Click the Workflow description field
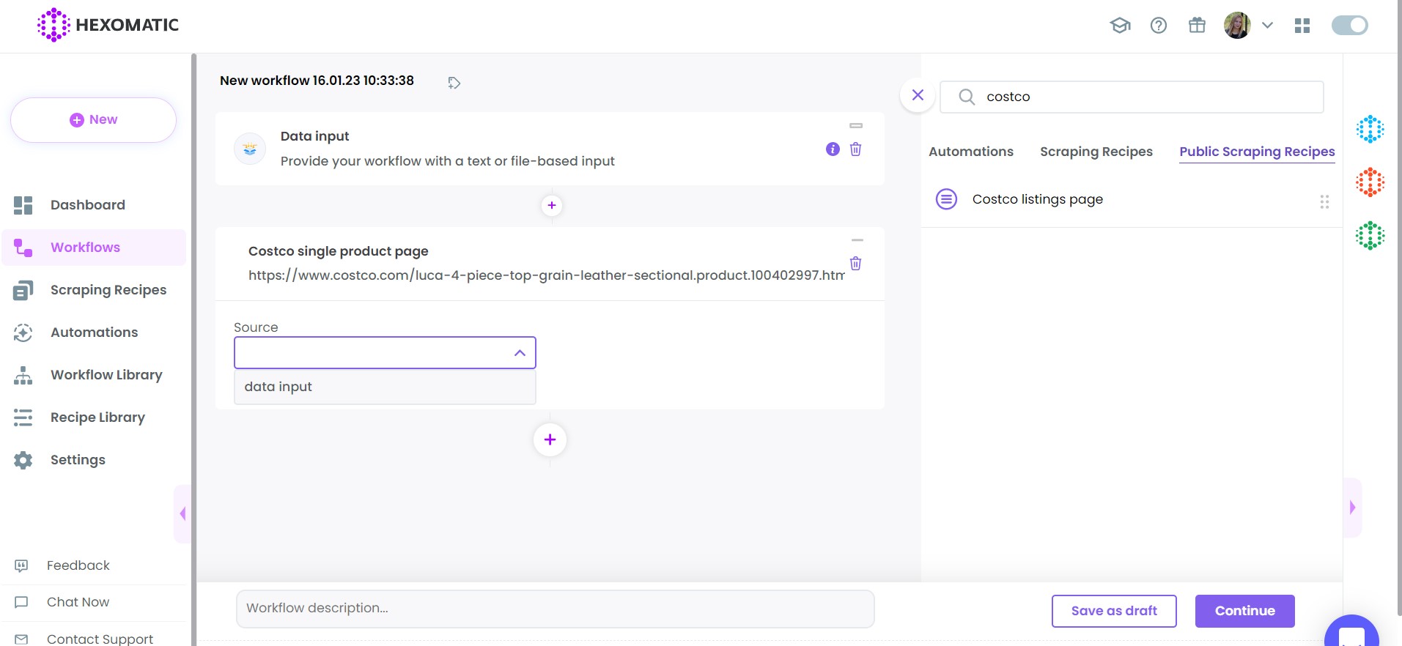 [555, 609]
